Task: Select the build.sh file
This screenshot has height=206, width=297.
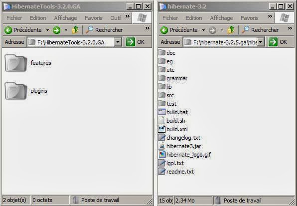Action: tap(171, 121)
